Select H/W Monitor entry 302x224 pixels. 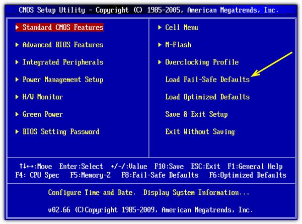tap(42, 97)
